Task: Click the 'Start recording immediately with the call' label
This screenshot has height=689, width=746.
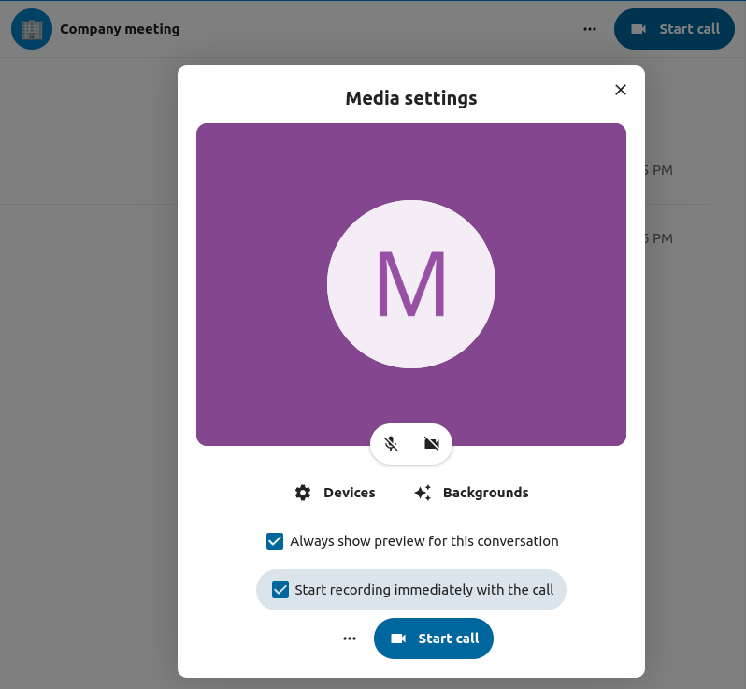Action: coord(423,590)
